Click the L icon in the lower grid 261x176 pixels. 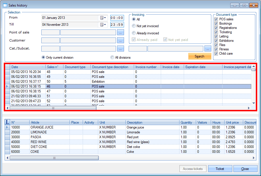pyautogui.click(x=7, y=122)
